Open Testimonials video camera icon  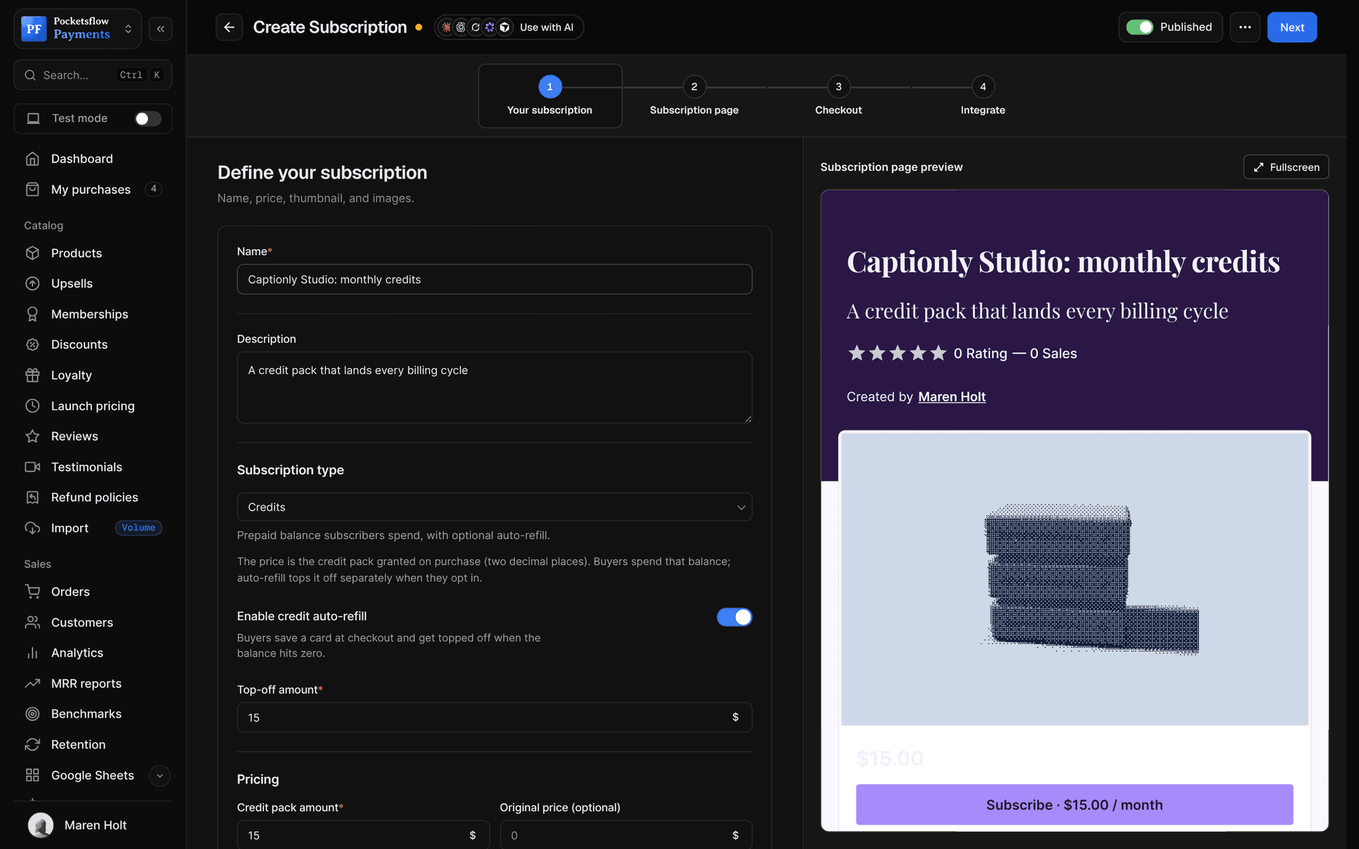tap(33, 467)
